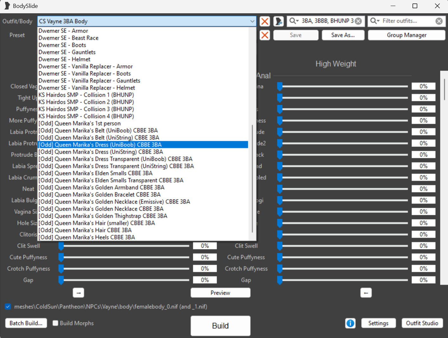Select KS Hairdos SMP - Collision 3 (BHUNP)

pos(143,109)
